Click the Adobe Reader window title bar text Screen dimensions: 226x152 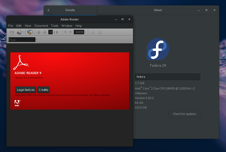[70, 19]
